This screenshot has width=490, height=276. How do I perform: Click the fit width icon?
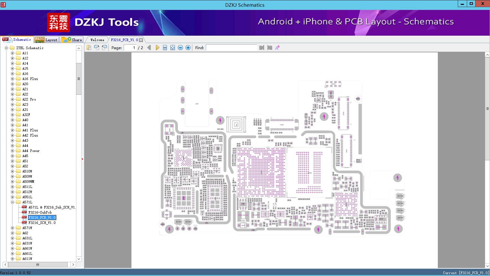[165, 48]
